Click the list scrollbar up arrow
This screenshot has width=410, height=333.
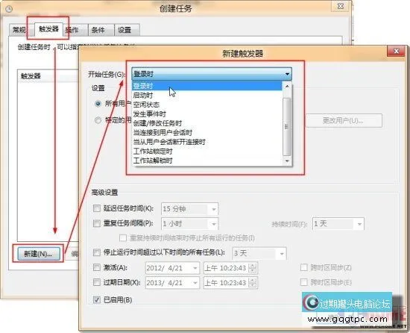[287, 86]
